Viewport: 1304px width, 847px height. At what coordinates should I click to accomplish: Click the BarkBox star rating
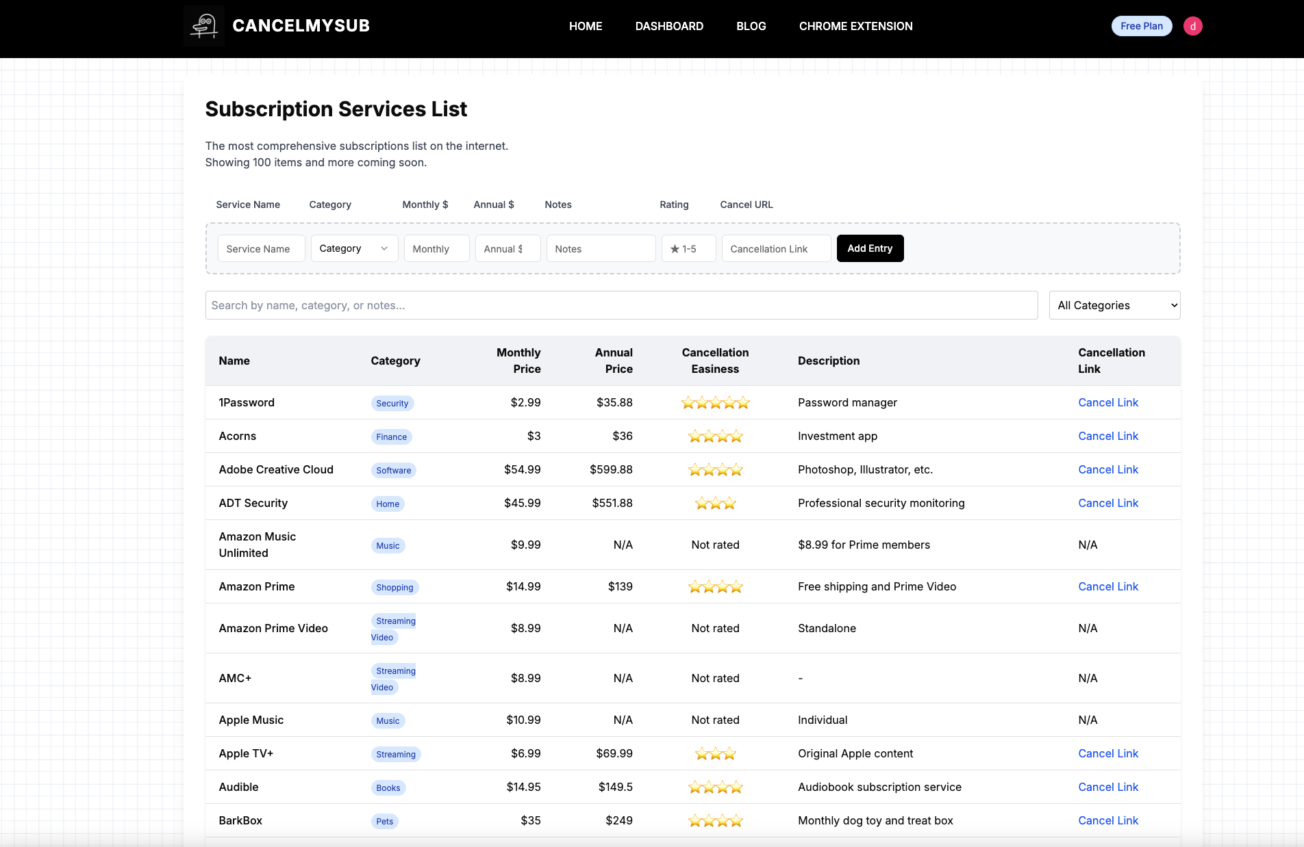click(x=715, y=821)
